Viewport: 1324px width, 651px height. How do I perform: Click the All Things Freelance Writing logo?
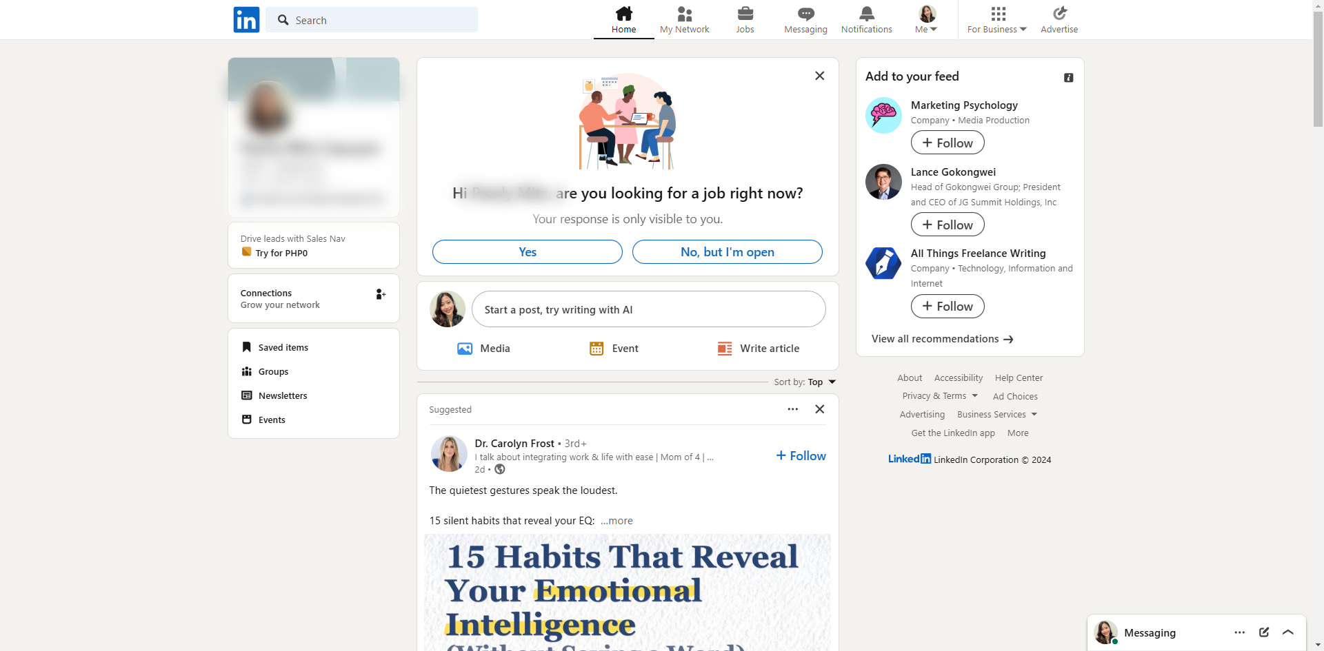click(x=883, y=263)
